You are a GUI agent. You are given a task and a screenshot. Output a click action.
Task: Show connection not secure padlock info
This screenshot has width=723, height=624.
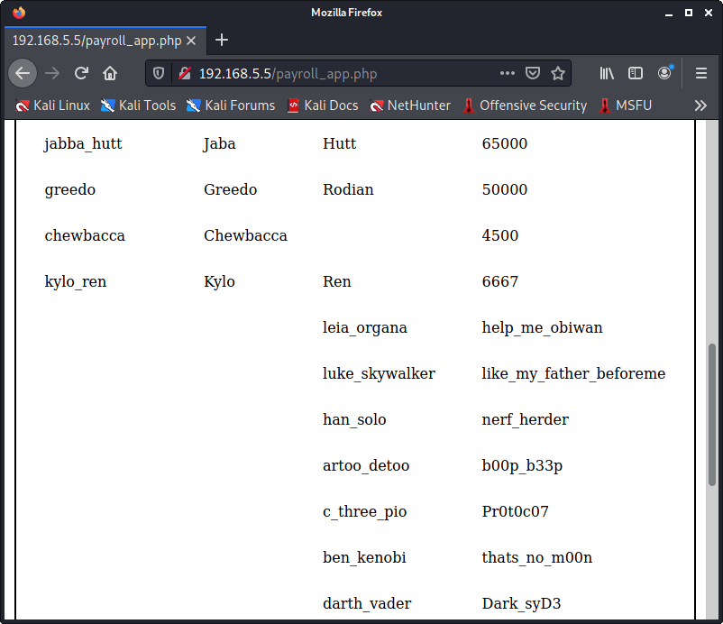(185, 73)
